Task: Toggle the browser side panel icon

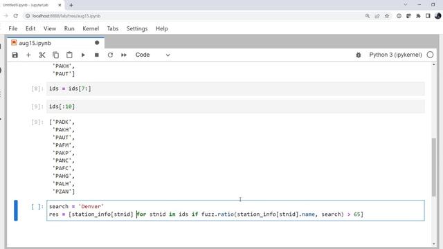Action: point(428,16)
